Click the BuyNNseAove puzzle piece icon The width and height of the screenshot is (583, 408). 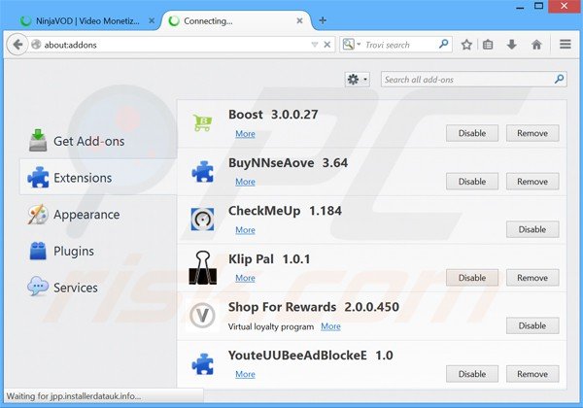coord(203,171)
